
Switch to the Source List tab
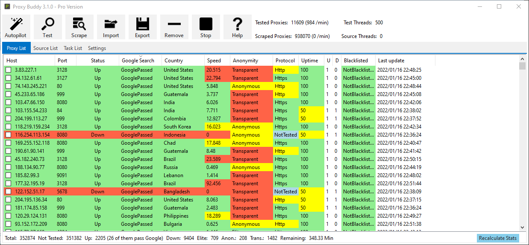(45, 48)
